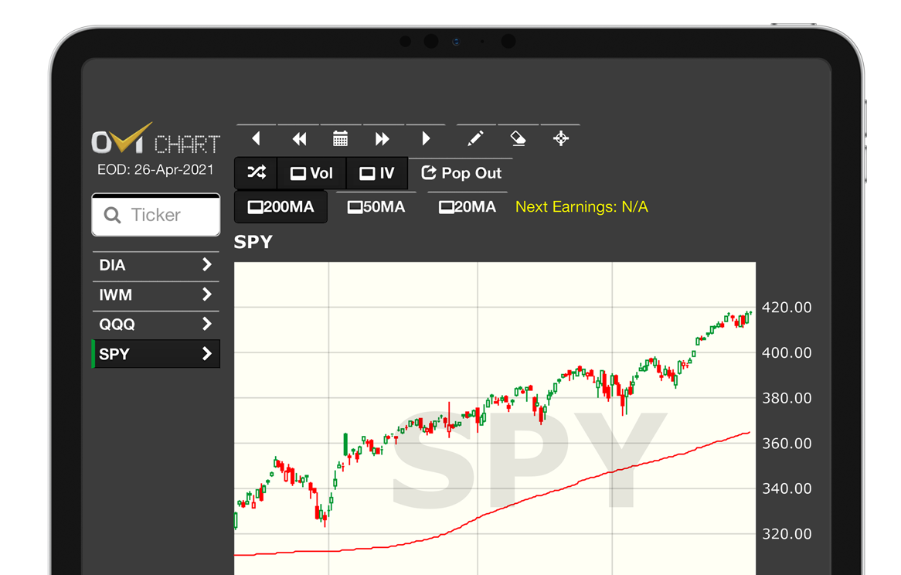Rewind chart with double left arrows
Image resolution: width=901 pixels, height=575 pixels.
coord(299,138)
